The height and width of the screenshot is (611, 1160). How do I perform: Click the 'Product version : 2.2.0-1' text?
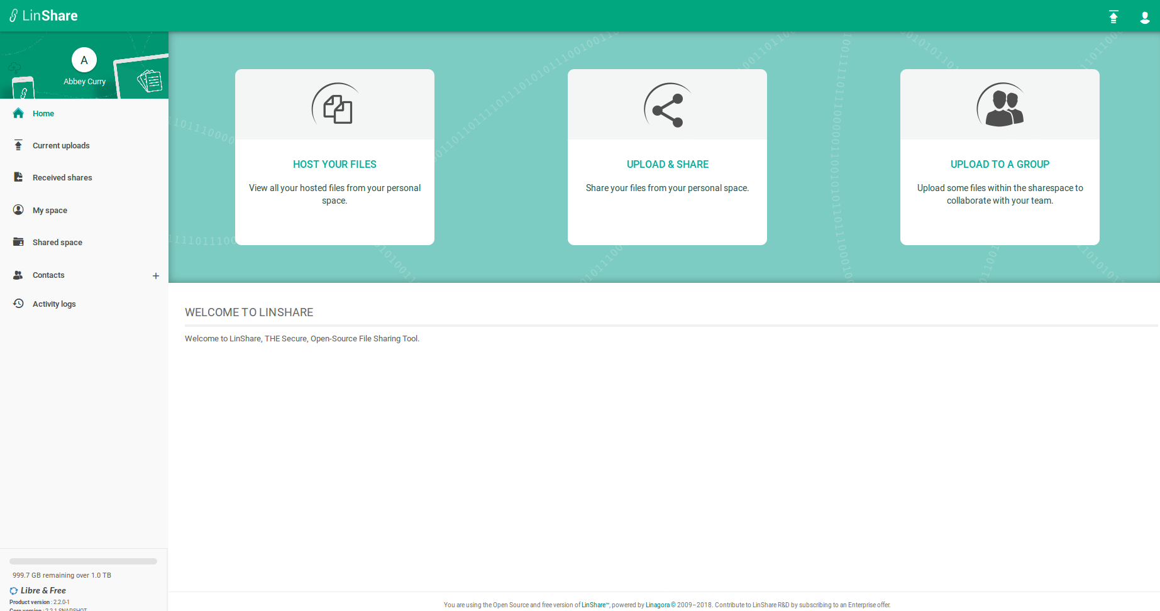coord(40,602)
